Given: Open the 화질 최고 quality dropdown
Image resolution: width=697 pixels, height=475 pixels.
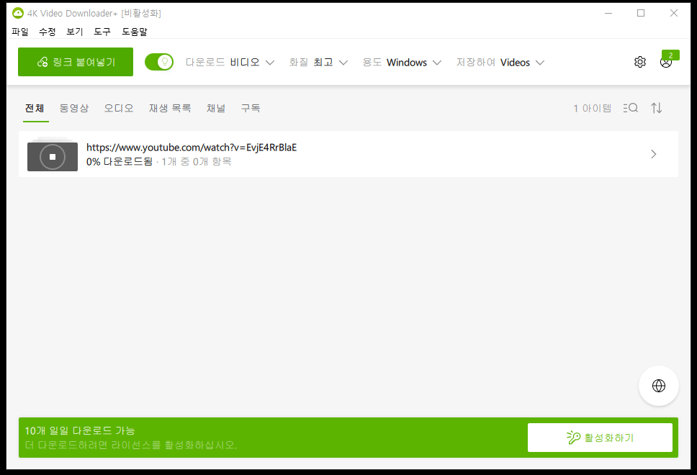Looking at the screenshot, I should pos(318,62).
